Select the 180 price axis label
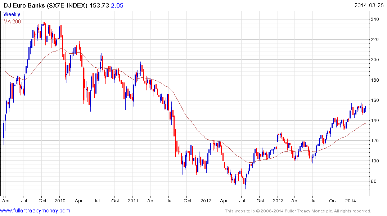This screenshot has width=387, height=216. point(375,80)
